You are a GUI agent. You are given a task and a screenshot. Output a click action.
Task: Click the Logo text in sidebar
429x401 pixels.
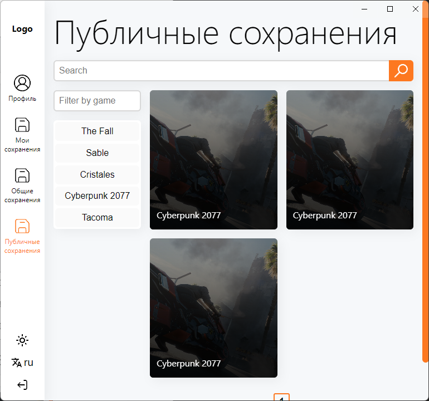[x=22, y=29]
